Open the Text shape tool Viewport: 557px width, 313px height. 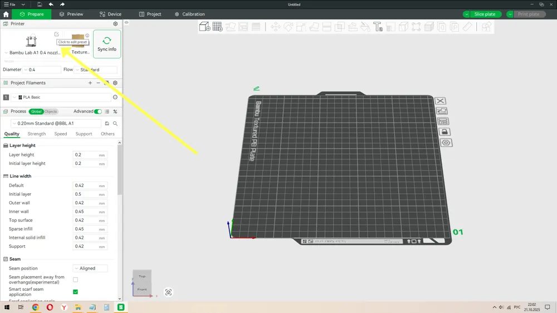378,27
